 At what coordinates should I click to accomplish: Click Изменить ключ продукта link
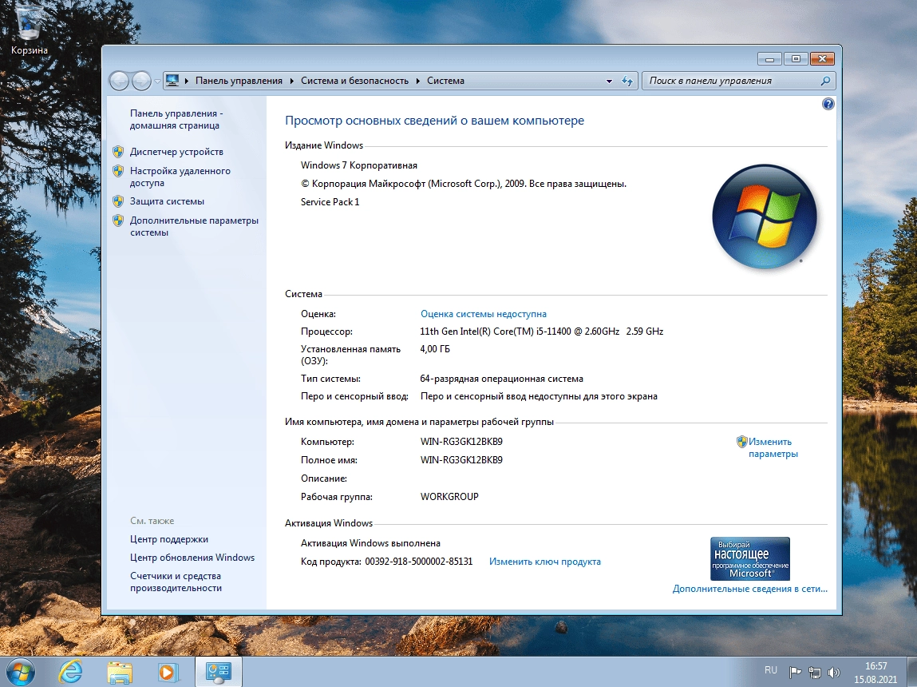pyautogui.click(x=545, y=562)
